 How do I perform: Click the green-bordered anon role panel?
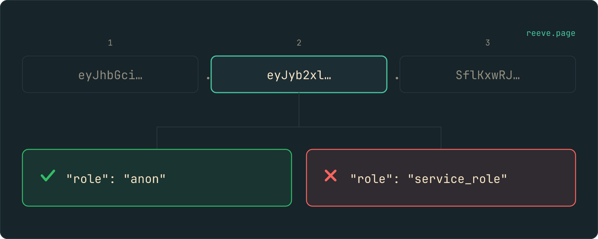tap(157, 178)
